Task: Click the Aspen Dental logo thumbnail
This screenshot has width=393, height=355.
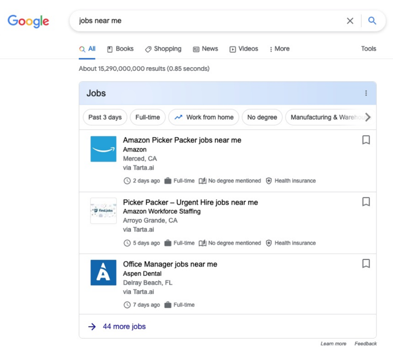Action: [103, 273]
